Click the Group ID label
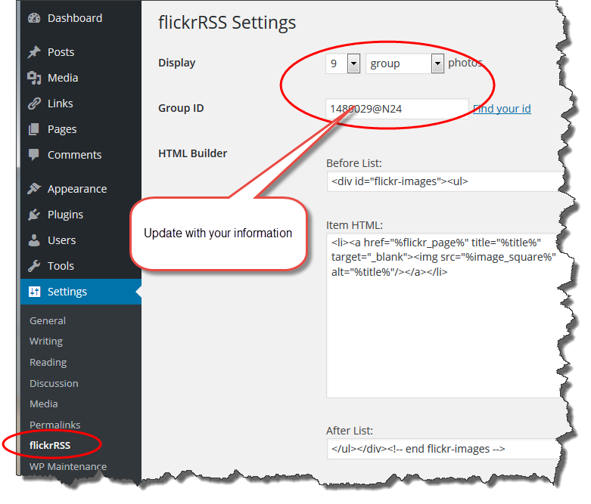 pos(181,108)
